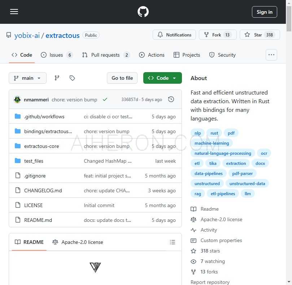
Task: Click the machine-learning topic tag
Action: coord(212,143)
